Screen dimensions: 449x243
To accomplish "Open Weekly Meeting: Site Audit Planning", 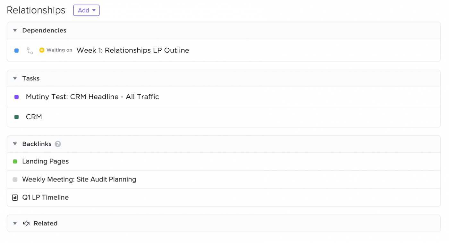I will [79, 180].
